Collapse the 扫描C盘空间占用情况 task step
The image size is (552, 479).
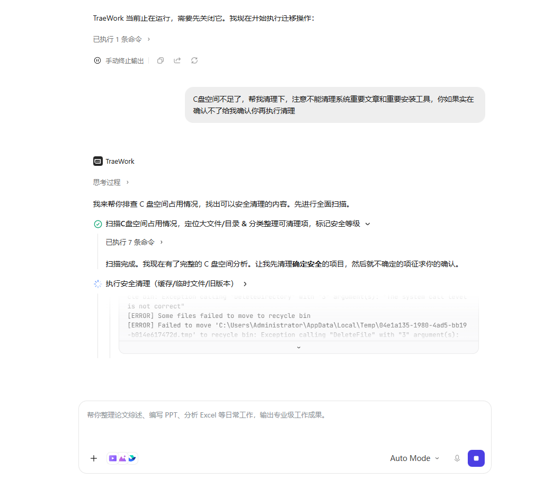coord(368,224)
